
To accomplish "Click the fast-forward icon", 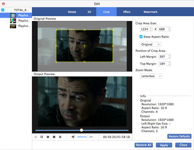I will click(48, 137).
